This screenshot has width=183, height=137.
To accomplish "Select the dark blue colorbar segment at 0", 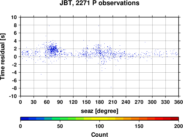I will 25,119.
